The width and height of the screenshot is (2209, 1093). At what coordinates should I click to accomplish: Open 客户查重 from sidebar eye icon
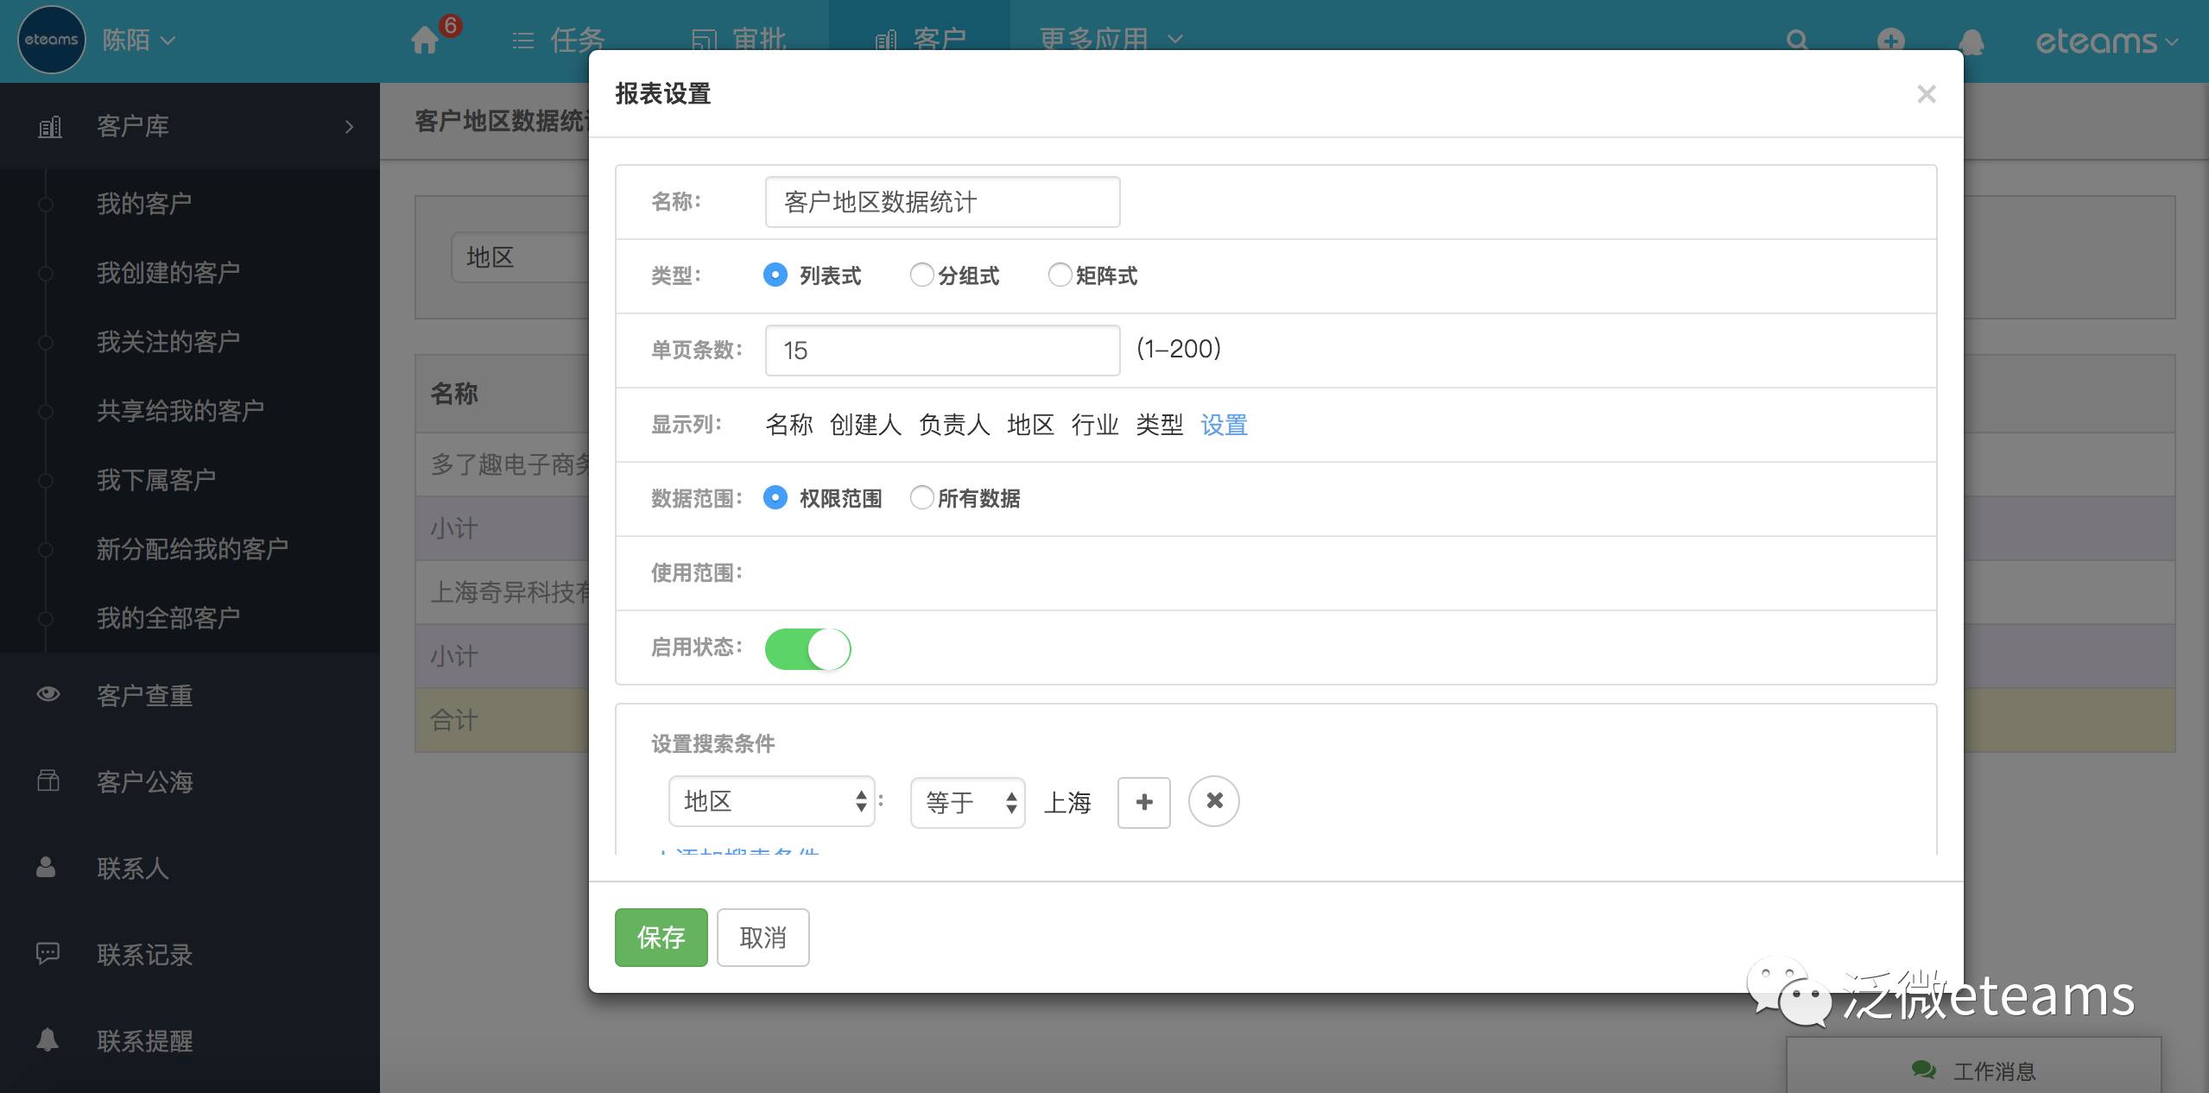tap(48, 694)
